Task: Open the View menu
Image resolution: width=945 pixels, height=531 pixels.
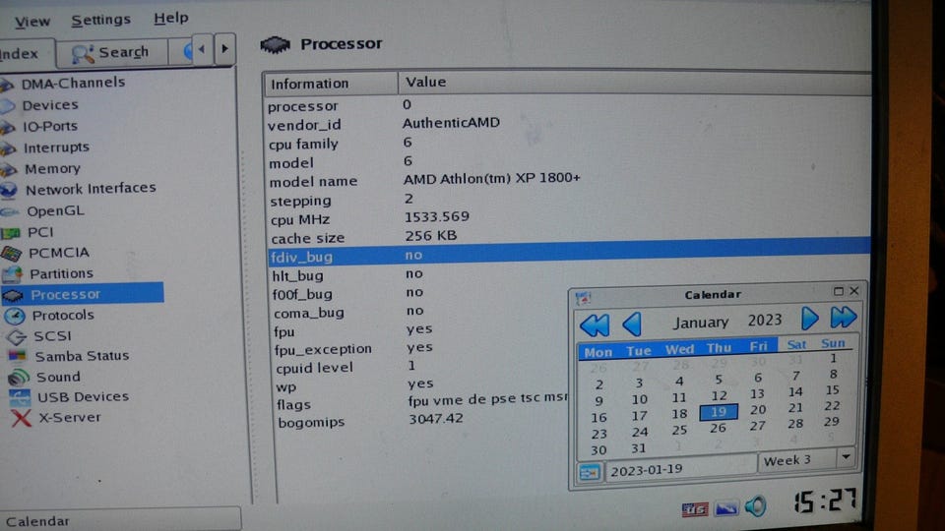Action: [x=32, y=22]
